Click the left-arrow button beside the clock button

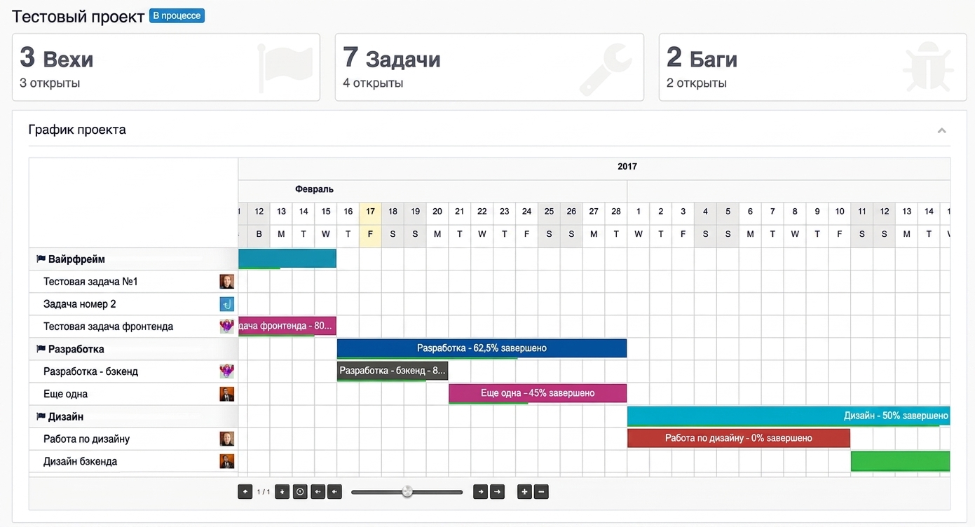[318, 492]
